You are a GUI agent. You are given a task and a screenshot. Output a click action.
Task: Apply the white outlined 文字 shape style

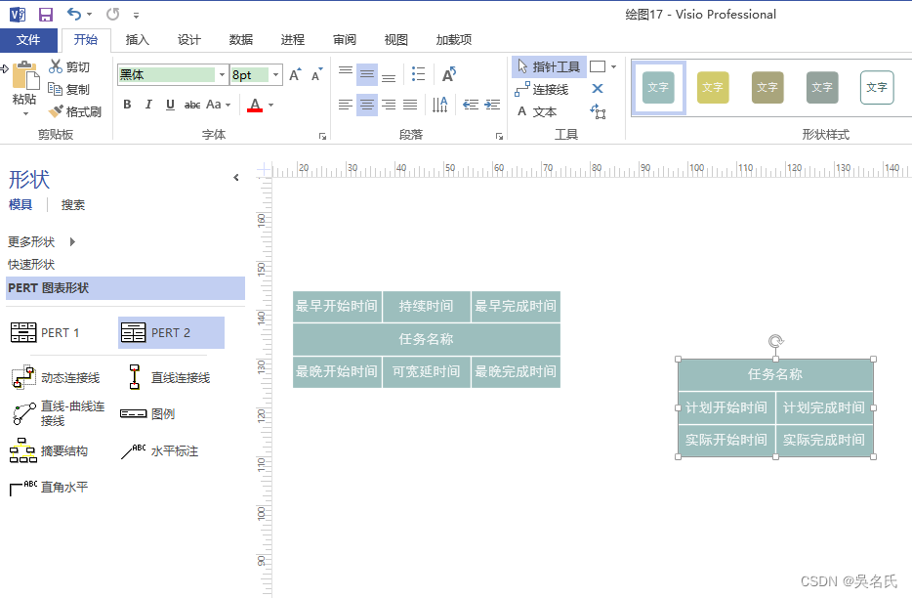pyautogui.click(x=877, y=87)
